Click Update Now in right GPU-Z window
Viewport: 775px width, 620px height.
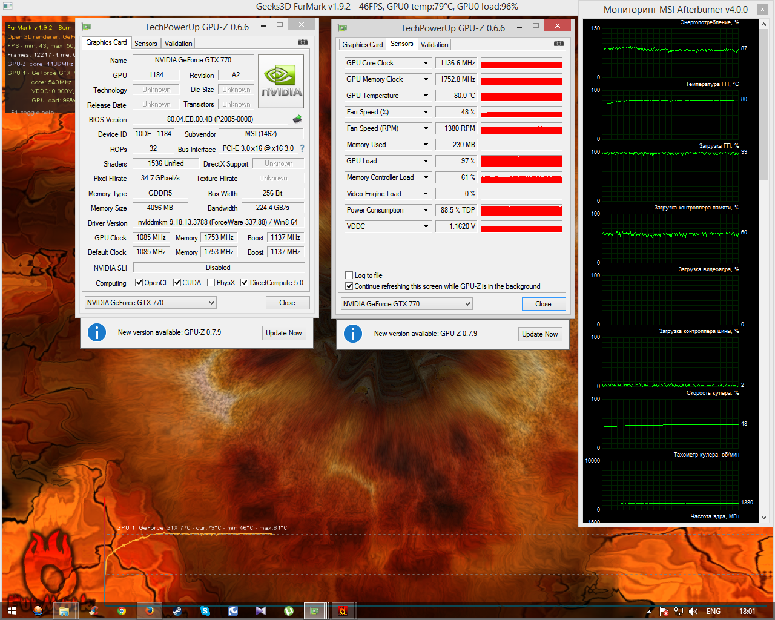tap(540, 334)
